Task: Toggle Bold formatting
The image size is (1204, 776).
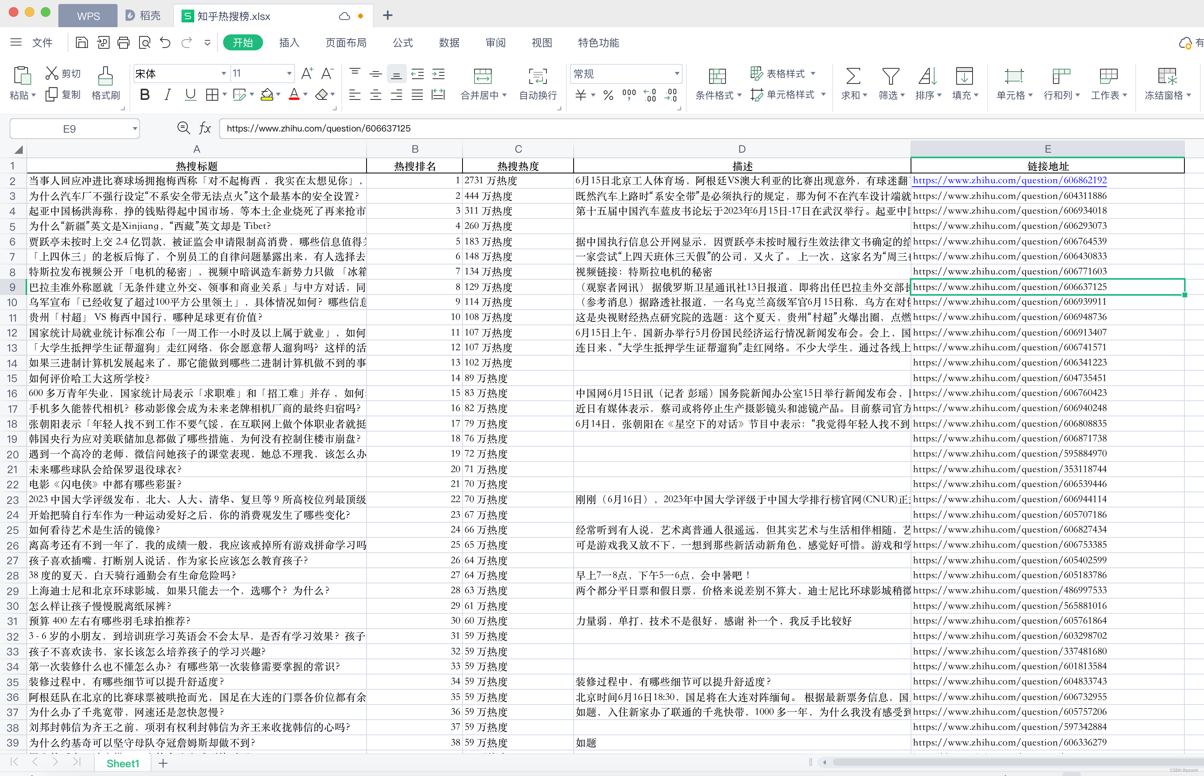Action: coord(145,95)
